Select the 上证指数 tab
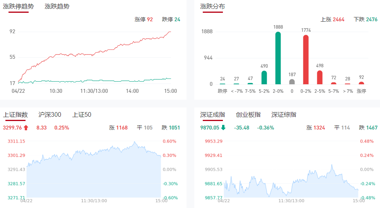 coord(15,115)
